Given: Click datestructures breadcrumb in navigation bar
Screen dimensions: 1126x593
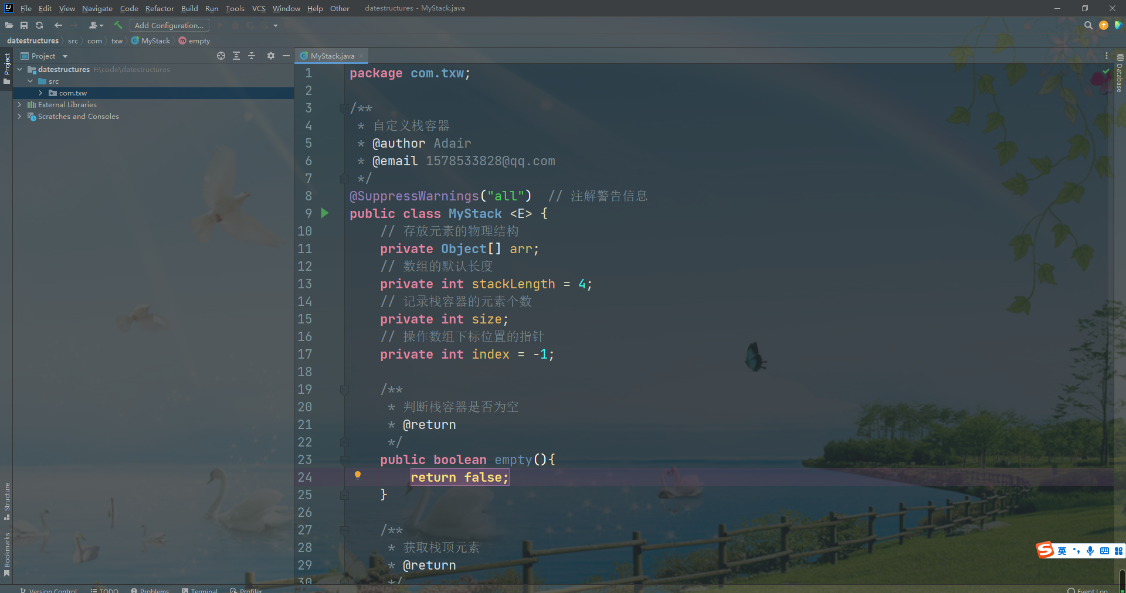Looking at the screenshot, I should pos(33,40).
